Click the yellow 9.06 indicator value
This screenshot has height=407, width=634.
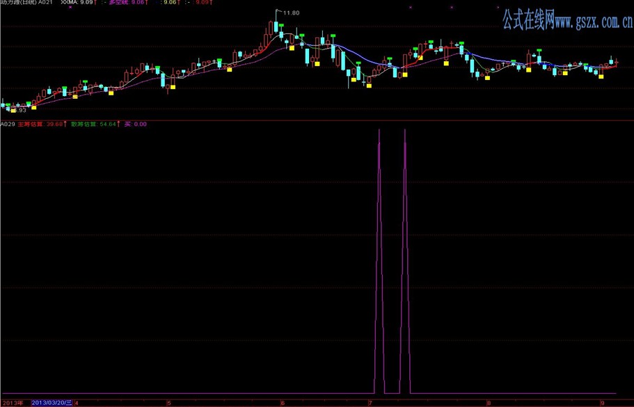[x=171, y=2]
